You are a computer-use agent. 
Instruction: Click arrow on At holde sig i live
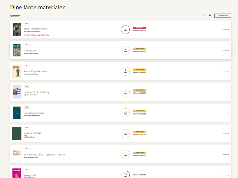click(226, 154)
